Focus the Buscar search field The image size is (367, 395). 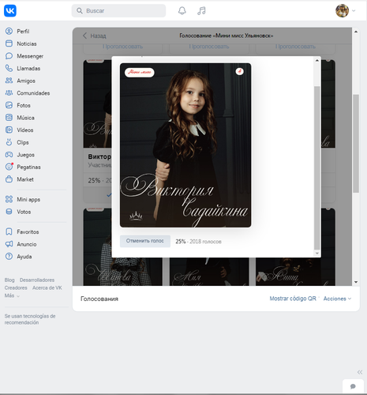click(118, 11)
